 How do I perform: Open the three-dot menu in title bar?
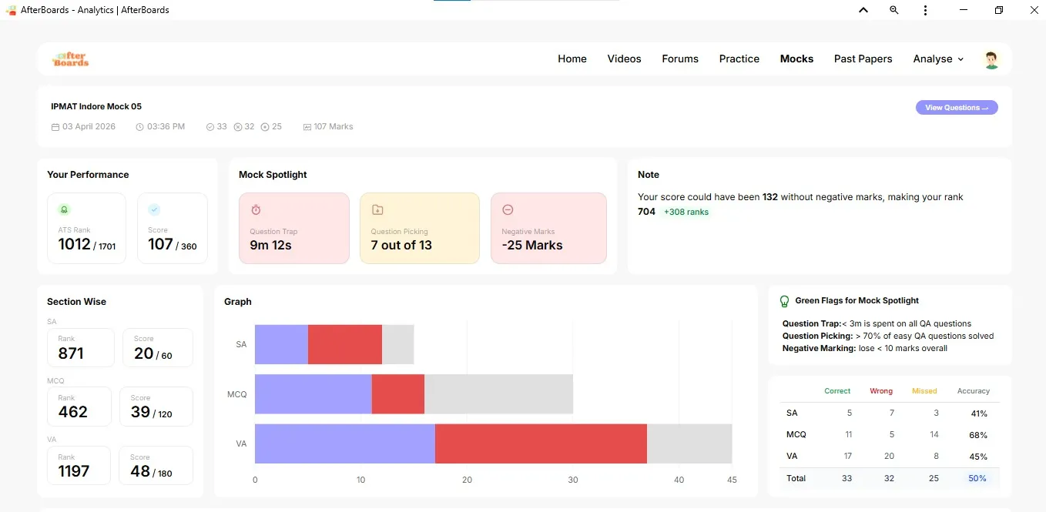click(925, 10)
